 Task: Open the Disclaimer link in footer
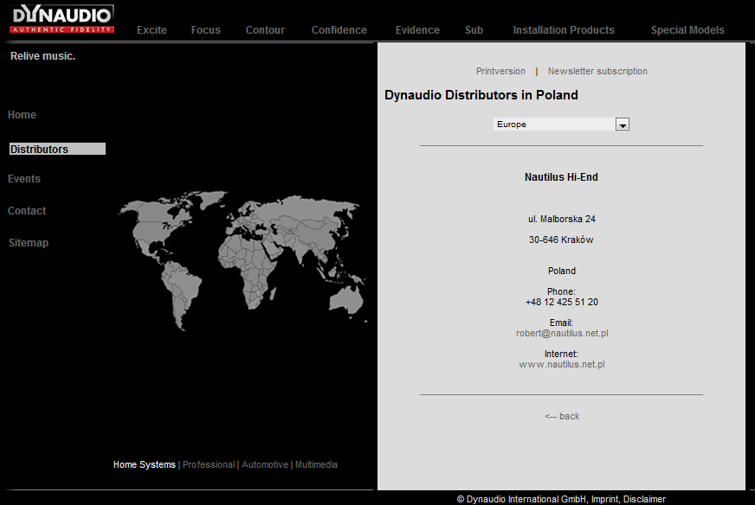coord(644,499)
